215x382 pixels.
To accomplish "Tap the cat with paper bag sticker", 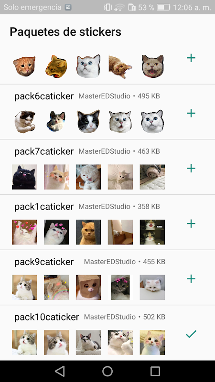I will pyautogui.click(x=88, y=287).
